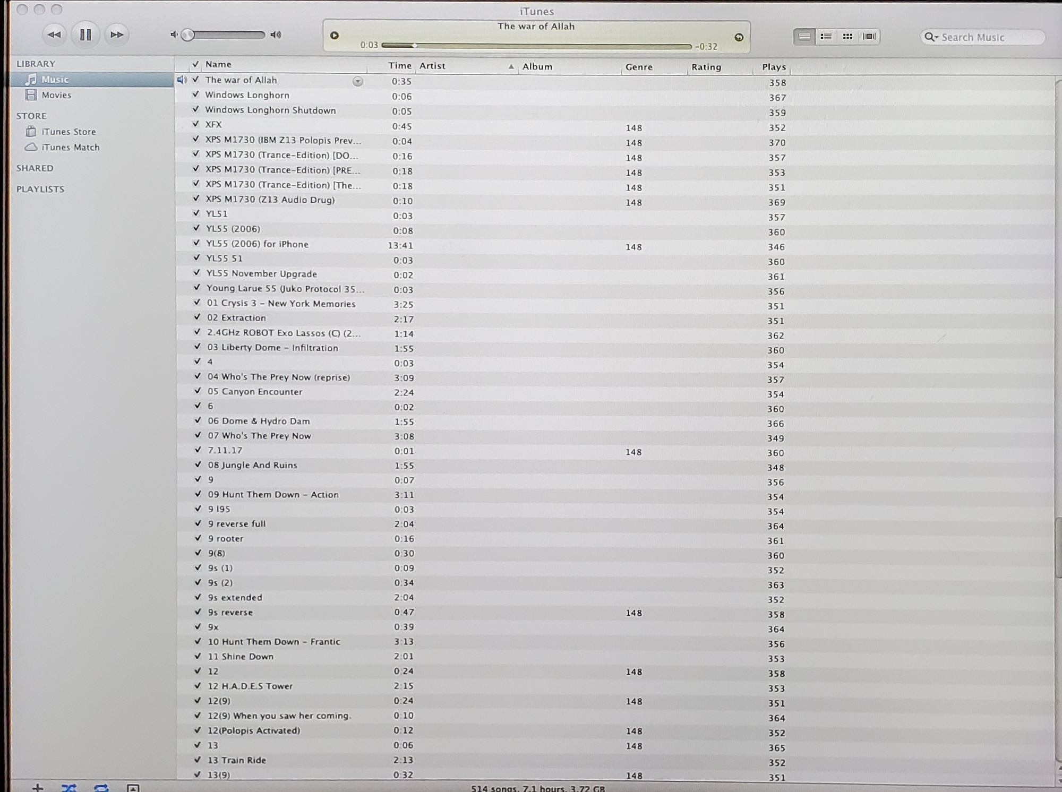Open iTunes Match in the sidebar

[71, 148]
